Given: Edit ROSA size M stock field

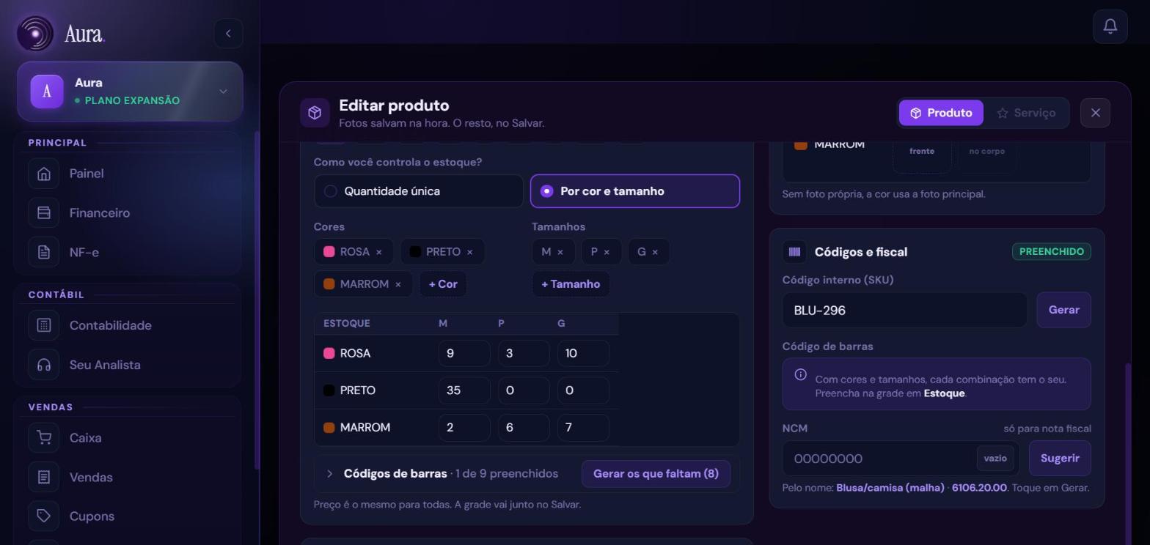Looking at the screenshot, I should click(464, 354).
